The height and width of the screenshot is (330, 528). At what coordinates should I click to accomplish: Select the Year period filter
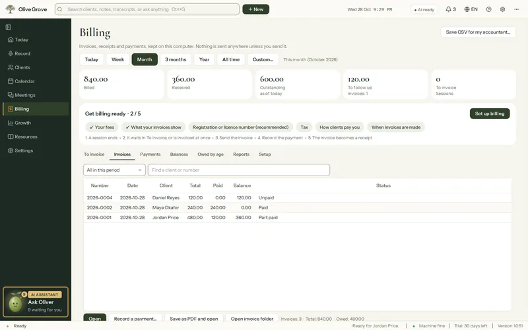pyautogui.click(x=204, y=59)
